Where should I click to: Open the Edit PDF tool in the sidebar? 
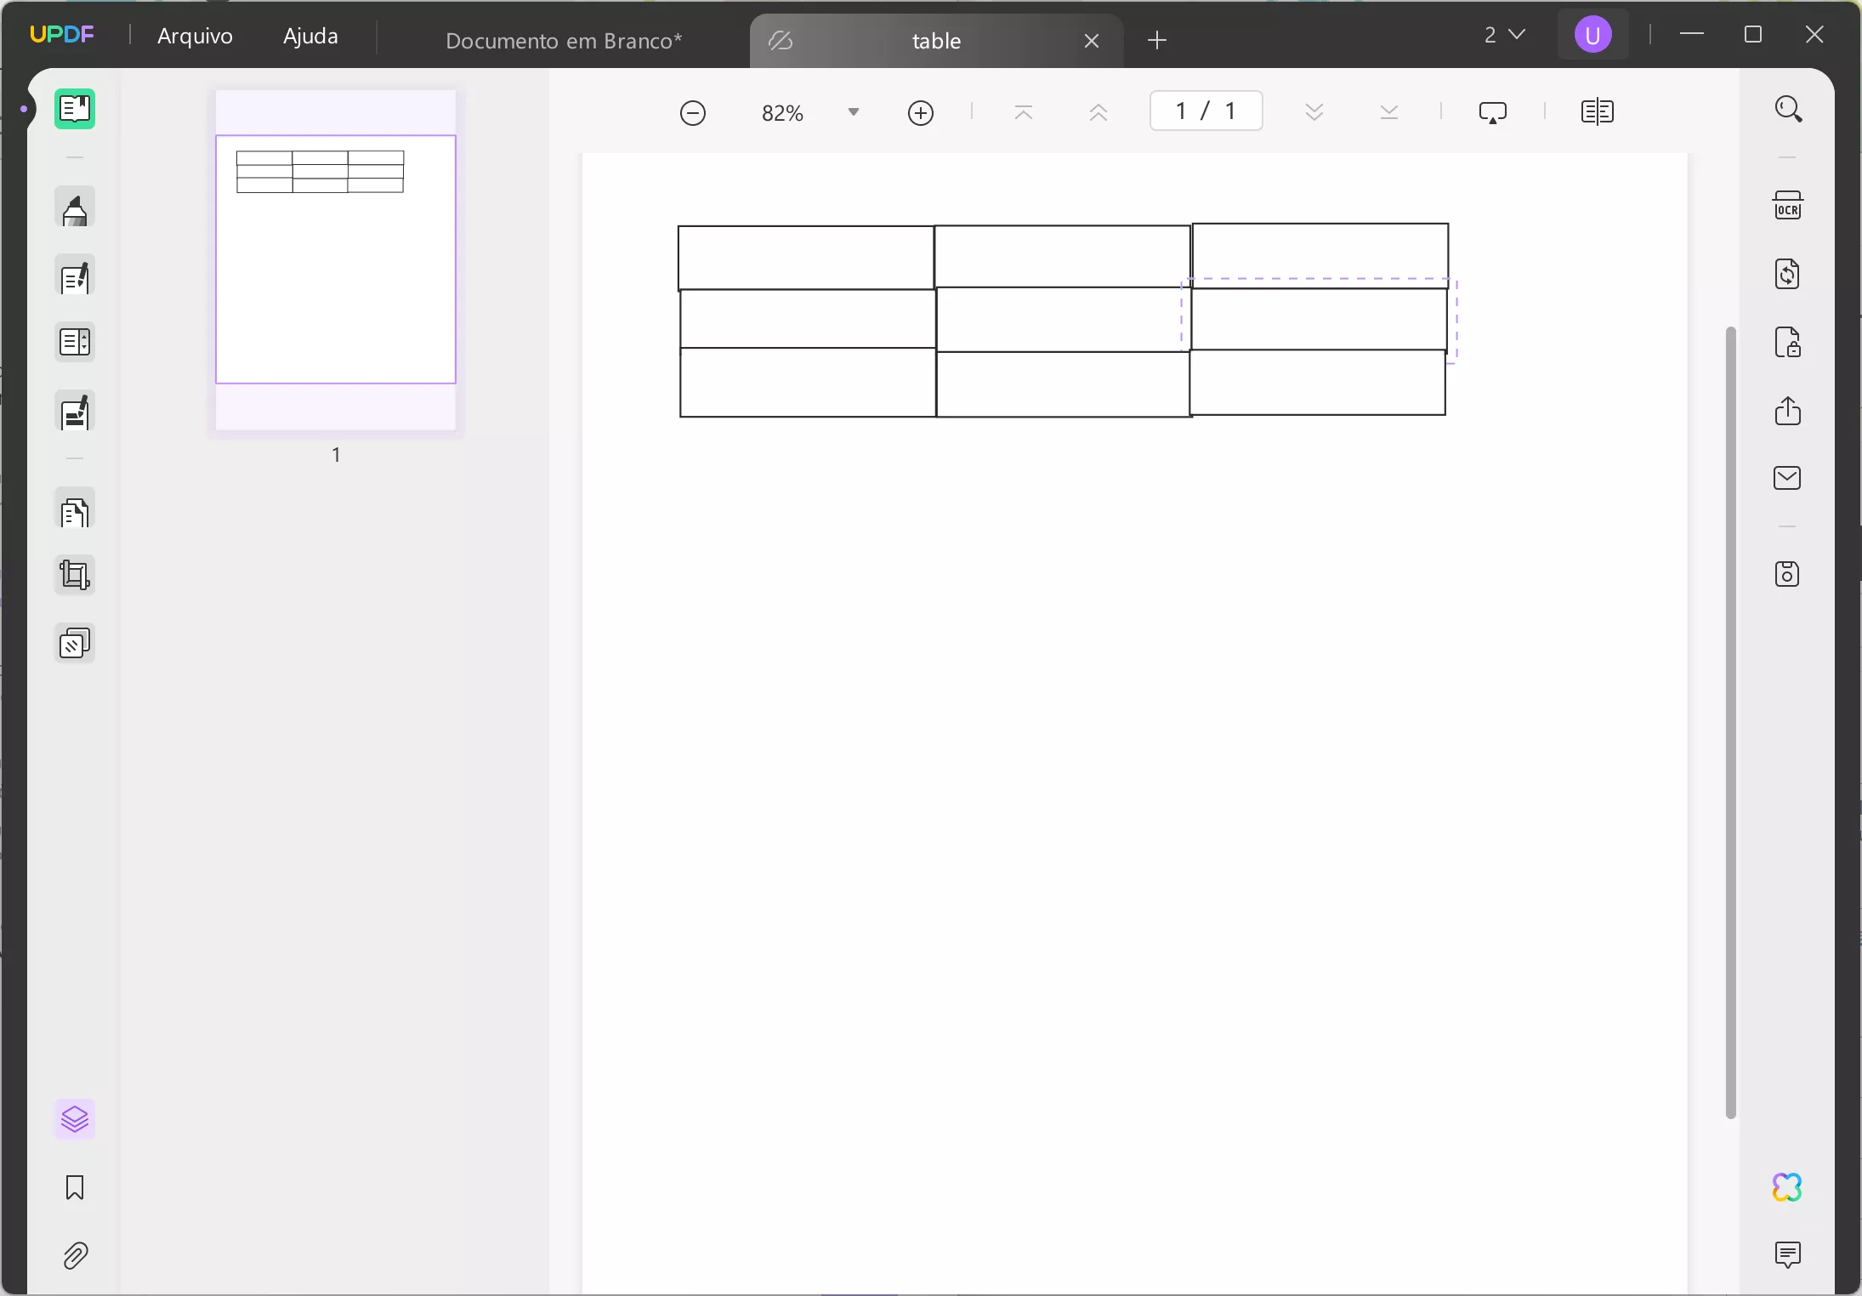[x=75, y=277]
